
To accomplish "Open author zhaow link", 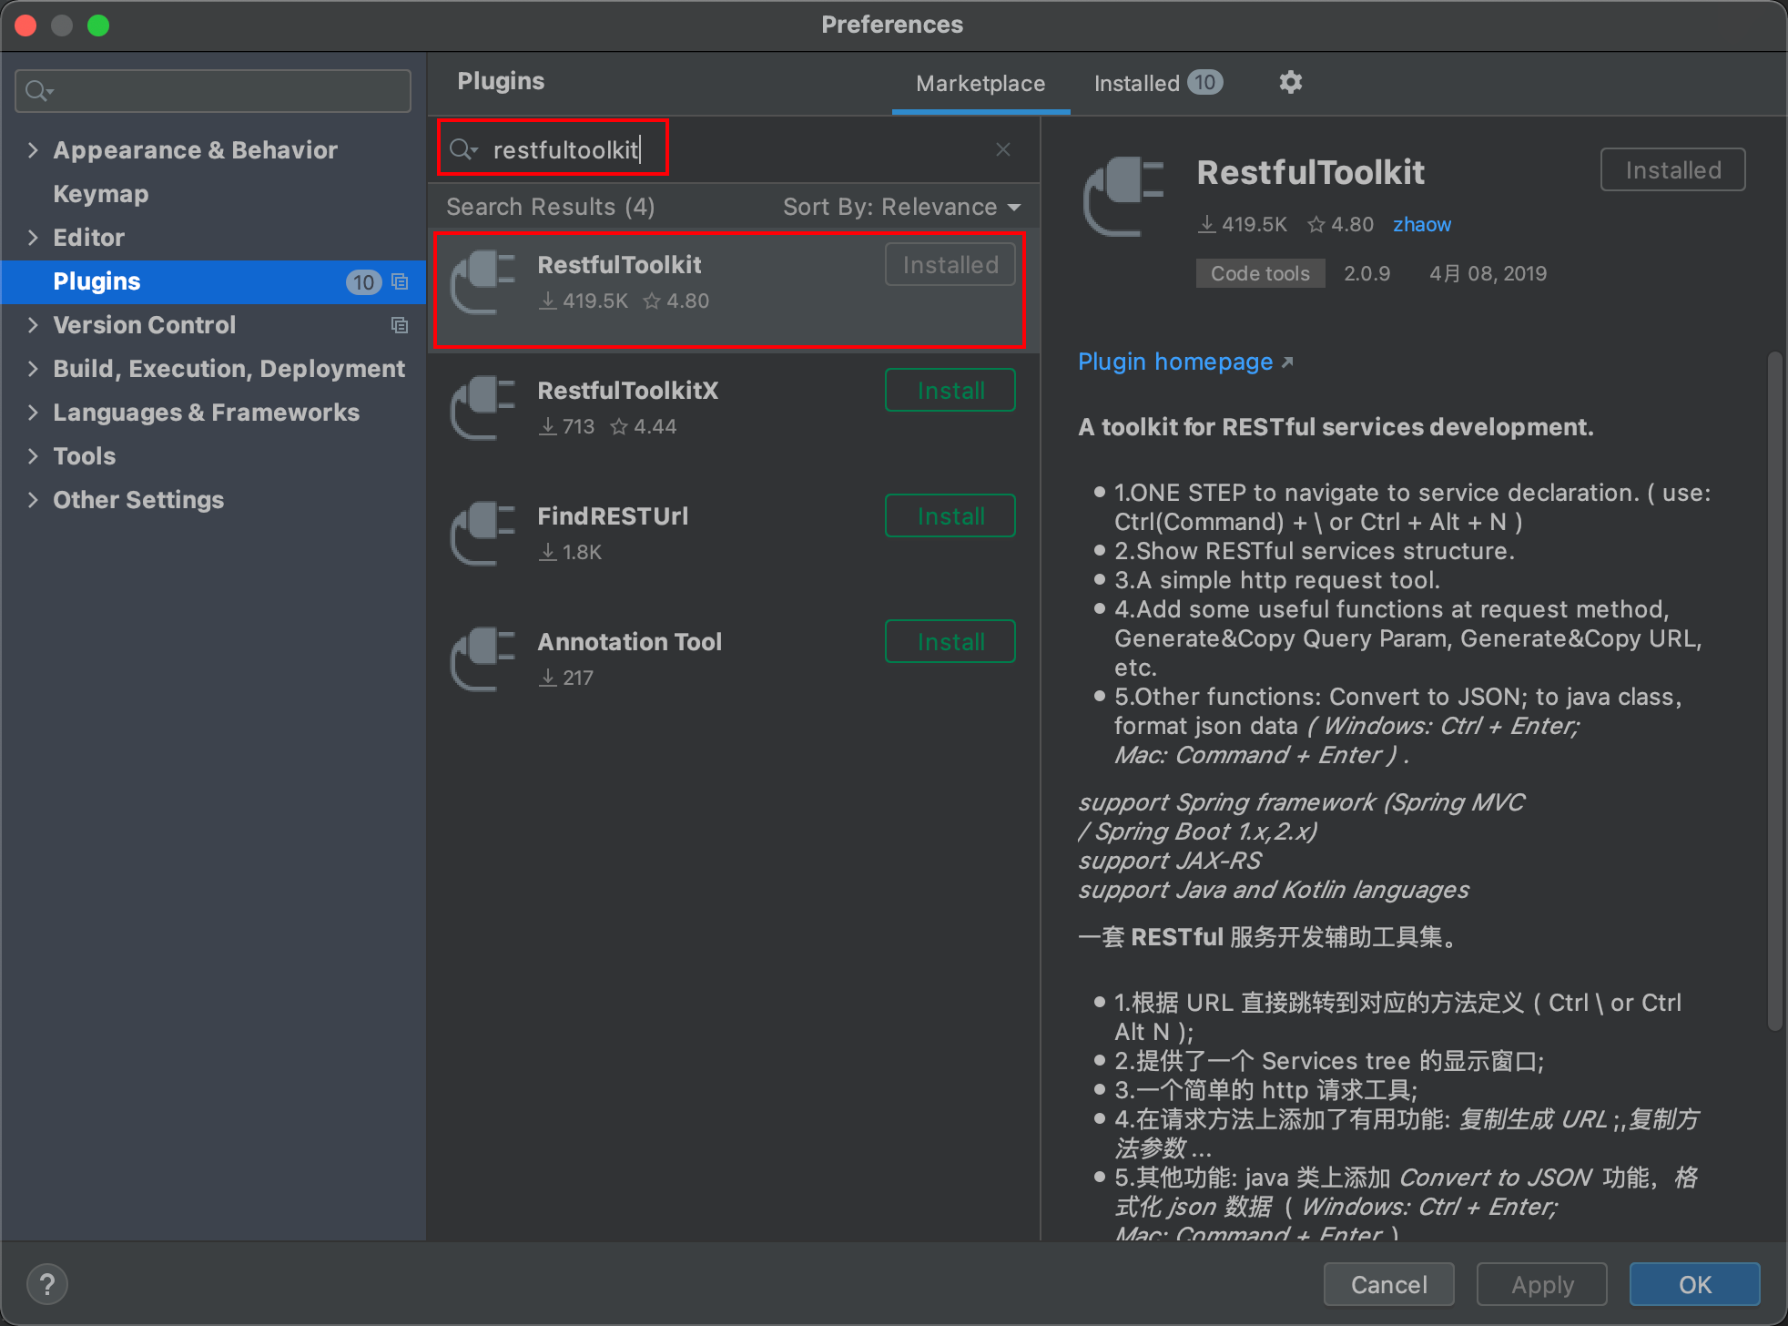I will pos(1422,224).
